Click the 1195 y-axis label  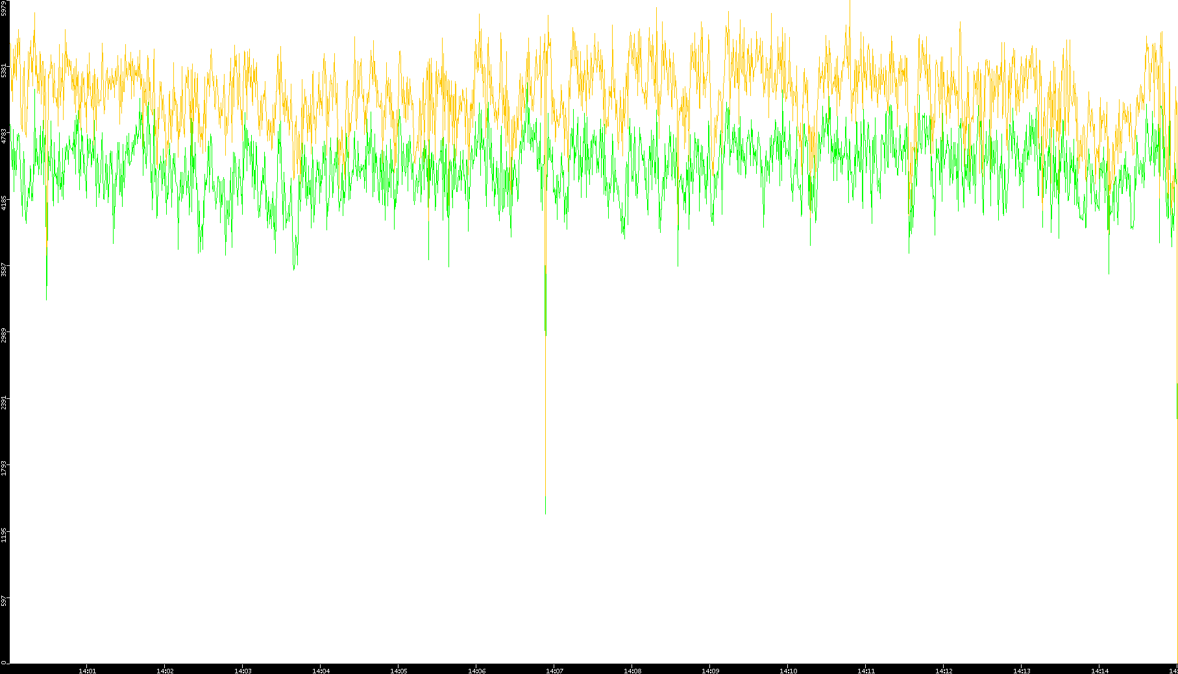point(5,535)
